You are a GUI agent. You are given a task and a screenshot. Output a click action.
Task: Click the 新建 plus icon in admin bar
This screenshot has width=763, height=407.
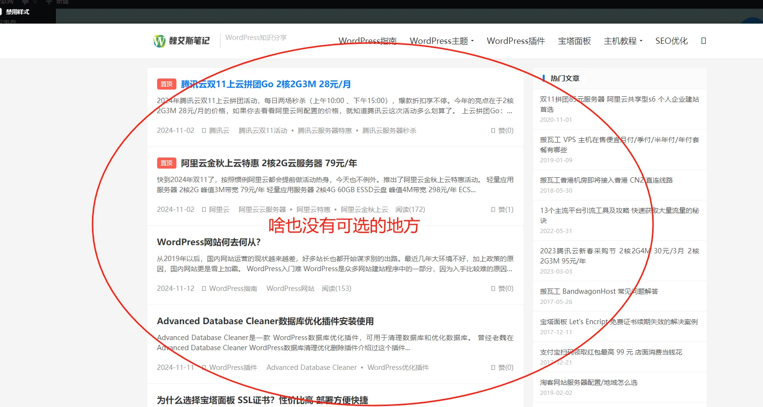click(x=49, y=2)
